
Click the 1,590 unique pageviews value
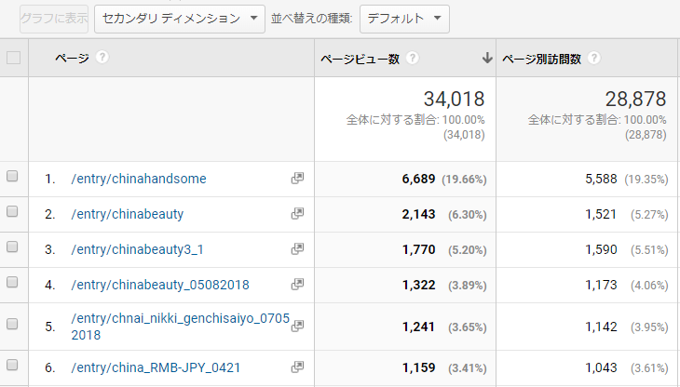[x=601, y=249]
